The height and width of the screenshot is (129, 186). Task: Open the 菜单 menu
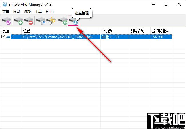(x=5, y=11)
